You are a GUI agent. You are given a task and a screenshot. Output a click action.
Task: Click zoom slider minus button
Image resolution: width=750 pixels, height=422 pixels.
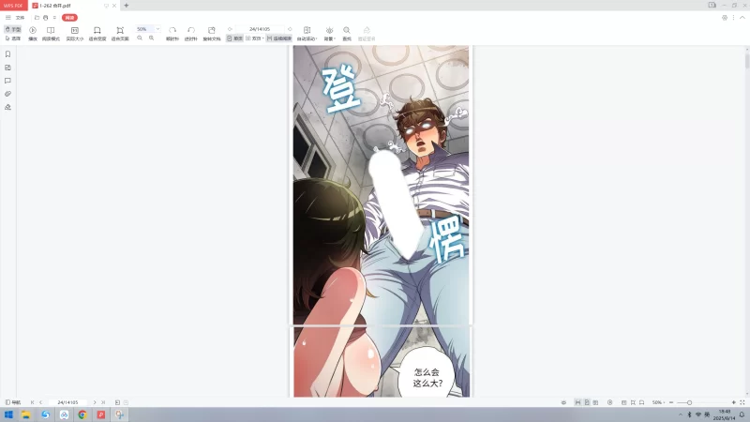[671, 402]
